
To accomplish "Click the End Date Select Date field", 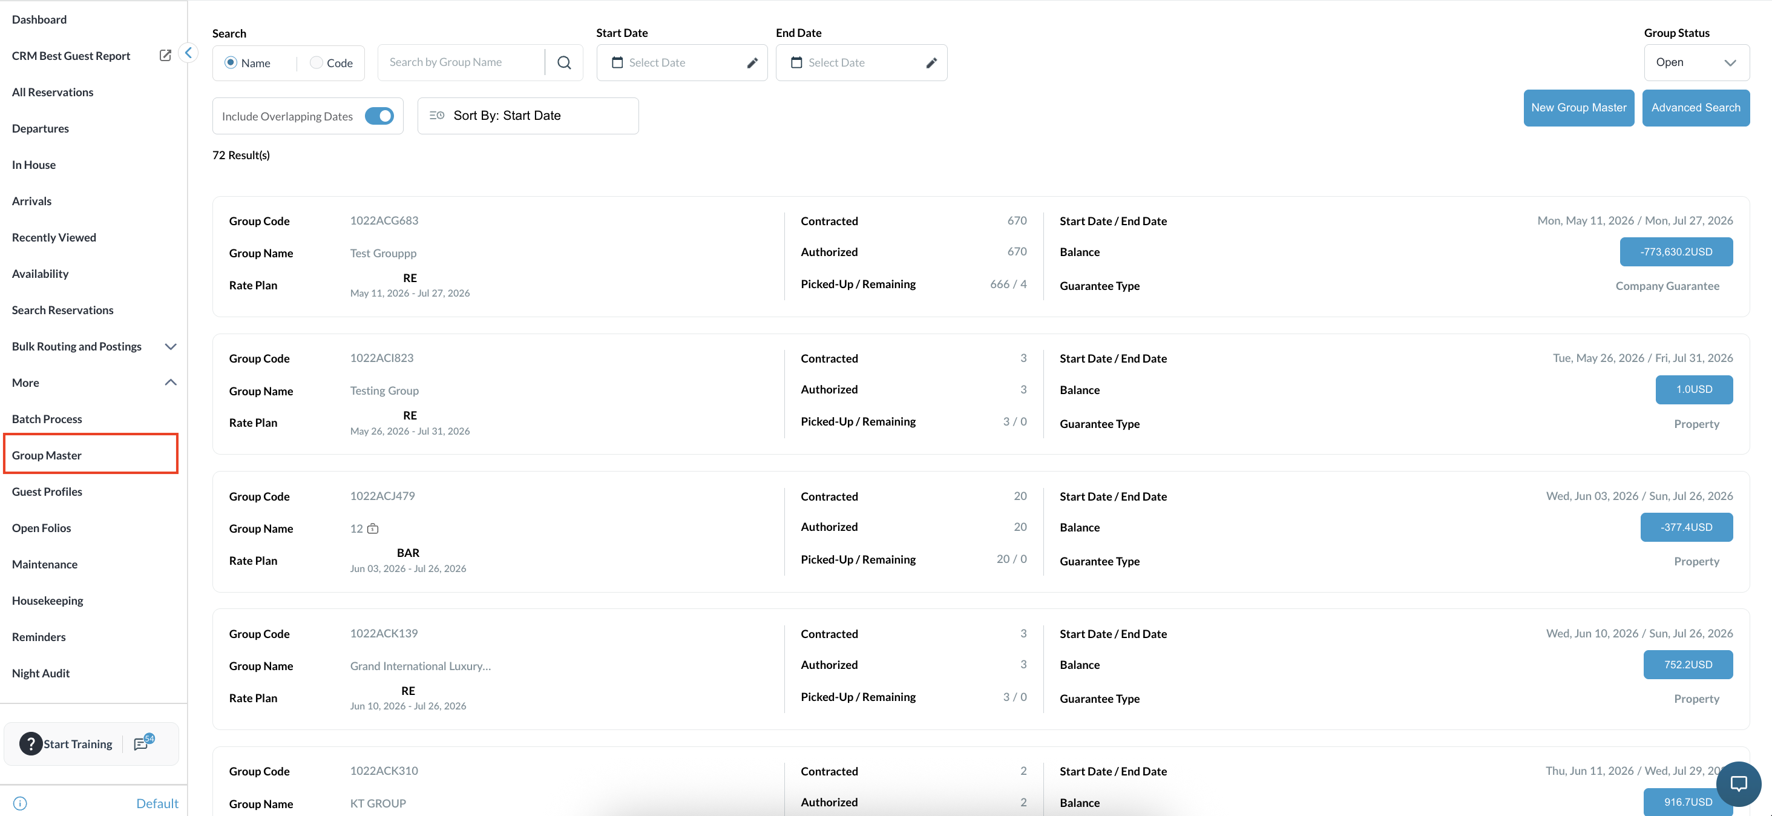I will click(861, 62).
